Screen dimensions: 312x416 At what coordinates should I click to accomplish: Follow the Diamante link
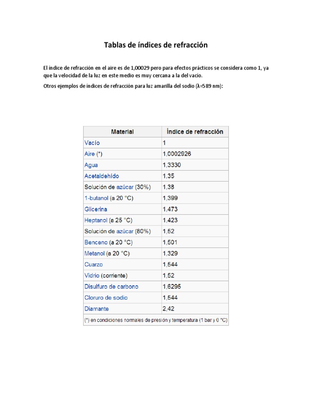point(97,309)
